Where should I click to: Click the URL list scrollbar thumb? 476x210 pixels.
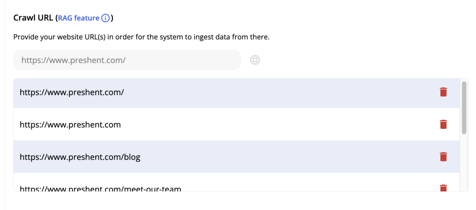[464, 108]
